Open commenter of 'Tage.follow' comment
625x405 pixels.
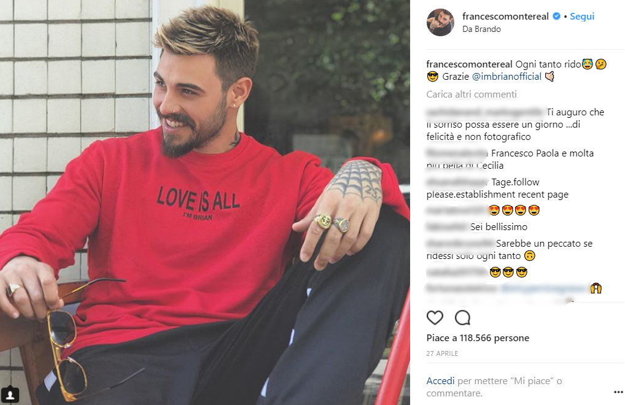pyautogui.click(x=457, y=182)
